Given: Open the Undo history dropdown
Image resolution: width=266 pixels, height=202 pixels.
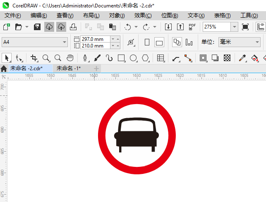Looking at the screenshot, I should (136, 27).
